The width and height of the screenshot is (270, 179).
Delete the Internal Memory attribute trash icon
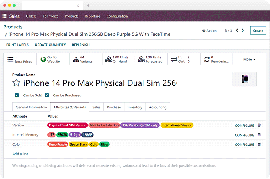point(259,135)
